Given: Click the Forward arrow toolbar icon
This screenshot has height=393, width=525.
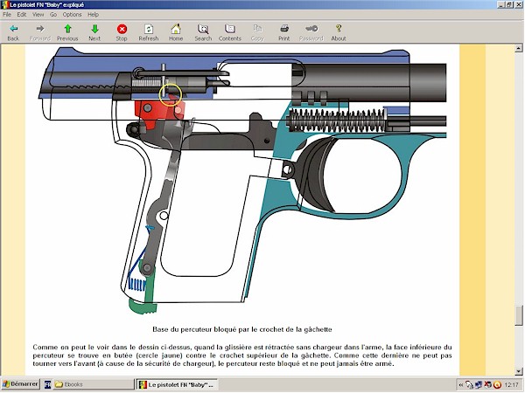Looking at the screenshot, I should [40, 29].
